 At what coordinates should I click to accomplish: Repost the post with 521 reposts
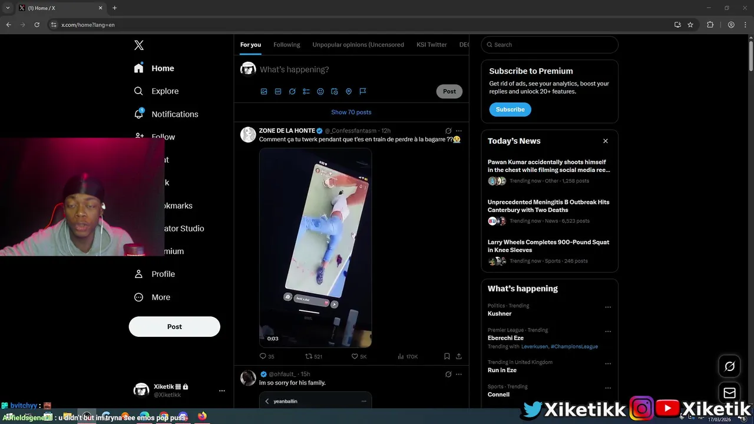tap(313, 356)
